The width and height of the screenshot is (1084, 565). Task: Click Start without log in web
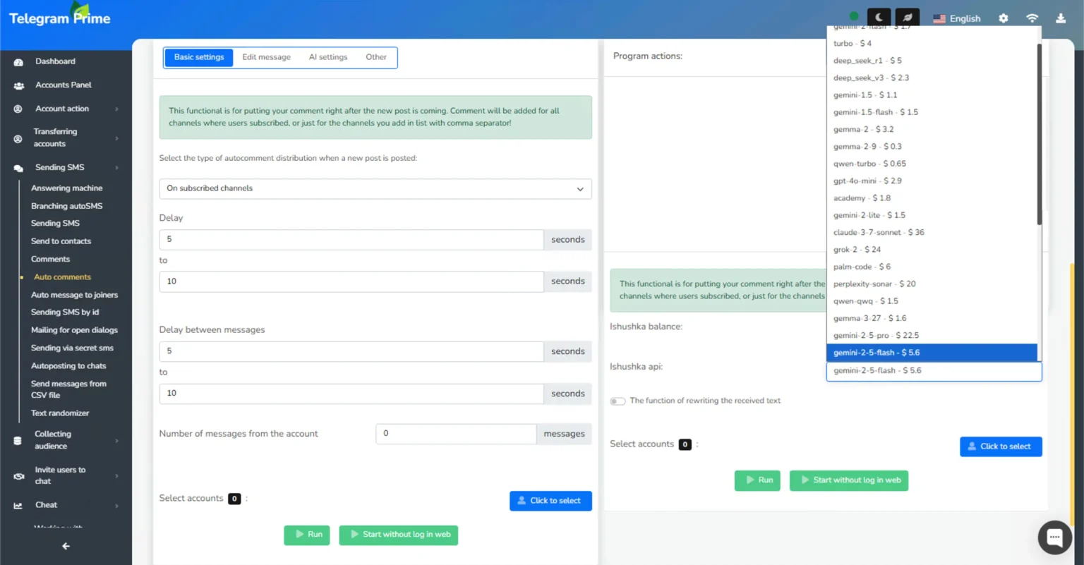pyautogui.click(x=398, y=535)
